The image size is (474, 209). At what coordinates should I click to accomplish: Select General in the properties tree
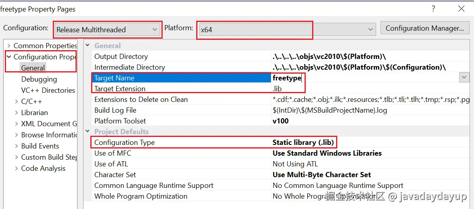[33, 68]
